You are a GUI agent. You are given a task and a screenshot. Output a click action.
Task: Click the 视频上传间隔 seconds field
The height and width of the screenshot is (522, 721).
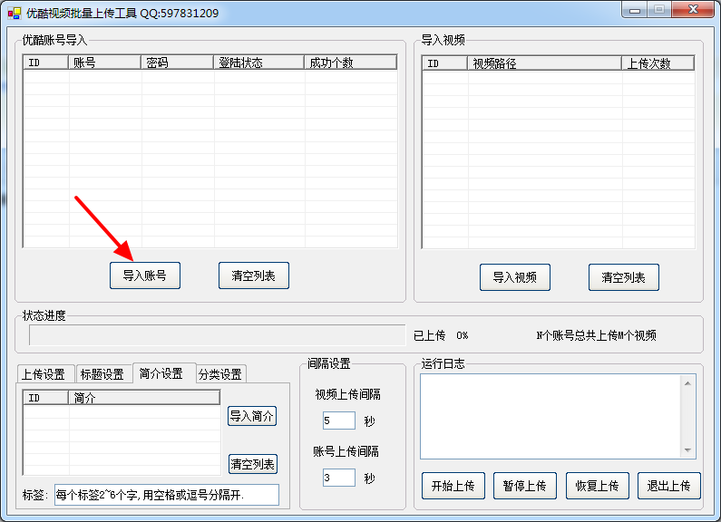[x=339, y=420]
